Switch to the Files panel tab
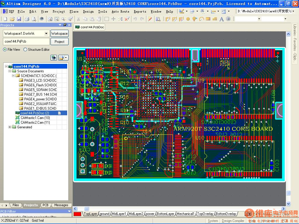 16,205
